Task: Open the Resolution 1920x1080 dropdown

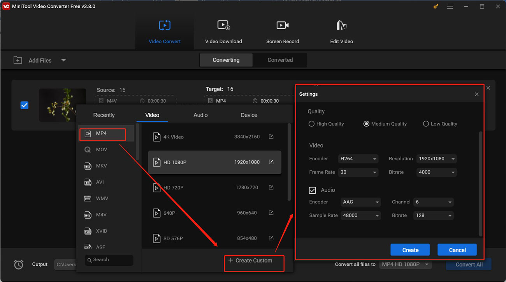Action: click(x=436, y=159)
